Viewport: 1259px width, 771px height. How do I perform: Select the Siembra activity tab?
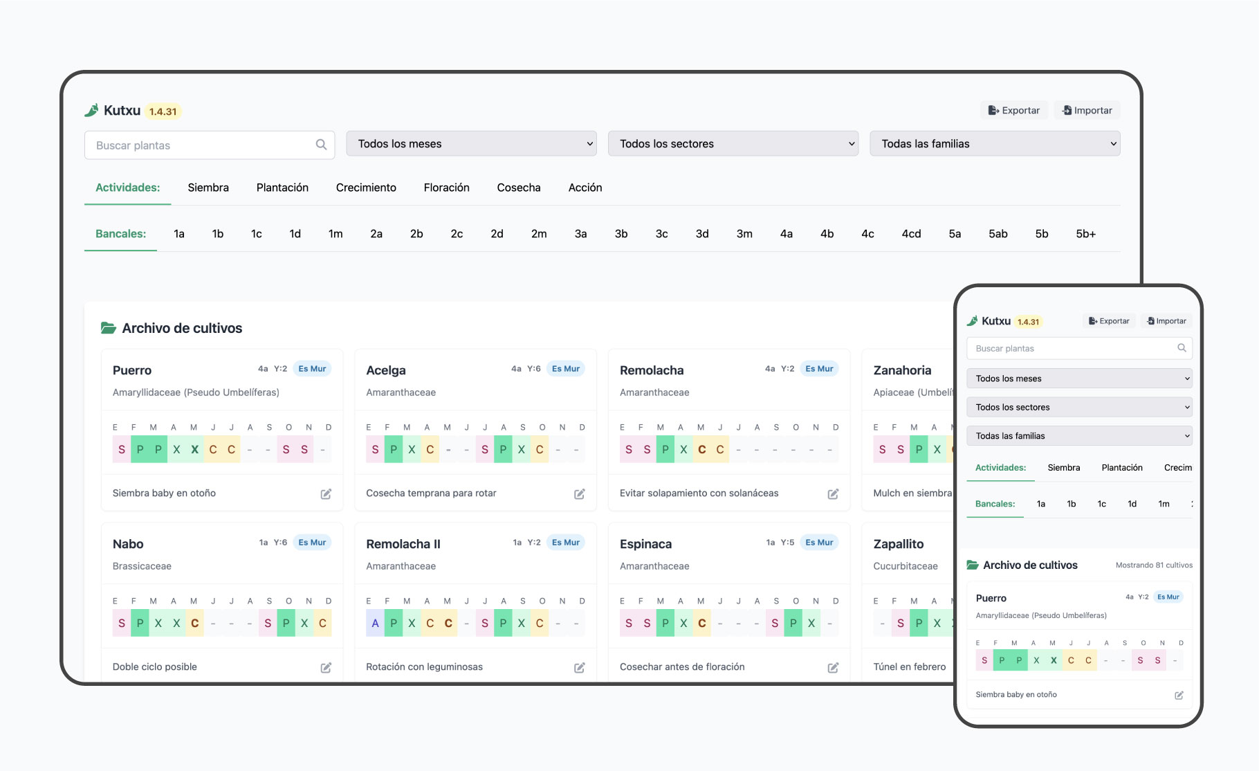pos(208,188)
